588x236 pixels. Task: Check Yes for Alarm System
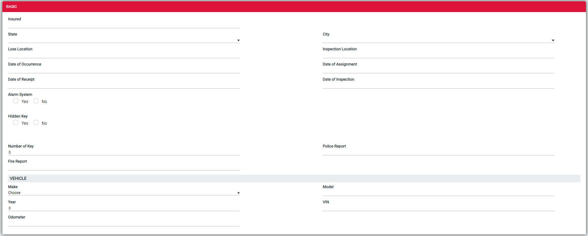pyautogui.click(x=16, y=101)
